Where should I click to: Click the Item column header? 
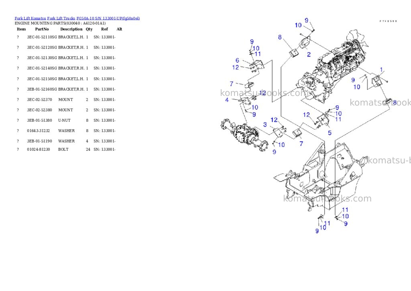click(x=21, y=29)
